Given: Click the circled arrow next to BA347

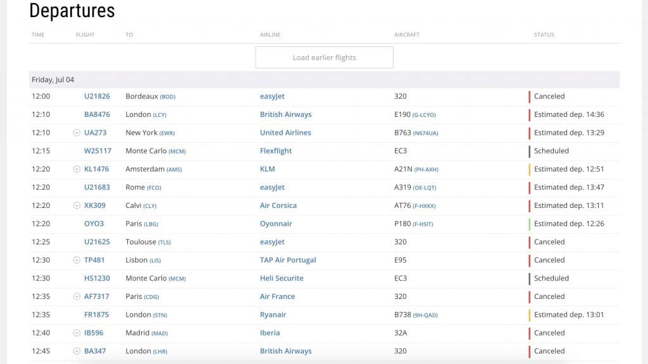Looking at the screenshot, I should (77, 351).
